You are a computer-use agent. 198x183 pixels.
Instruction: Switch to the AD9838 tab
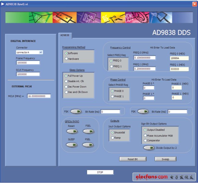[65, 35]
